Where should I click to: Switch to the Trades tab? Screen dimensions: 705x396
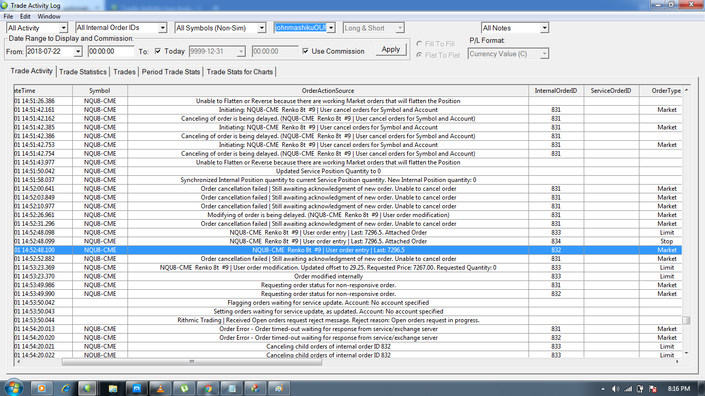click(x=124, y=72)
